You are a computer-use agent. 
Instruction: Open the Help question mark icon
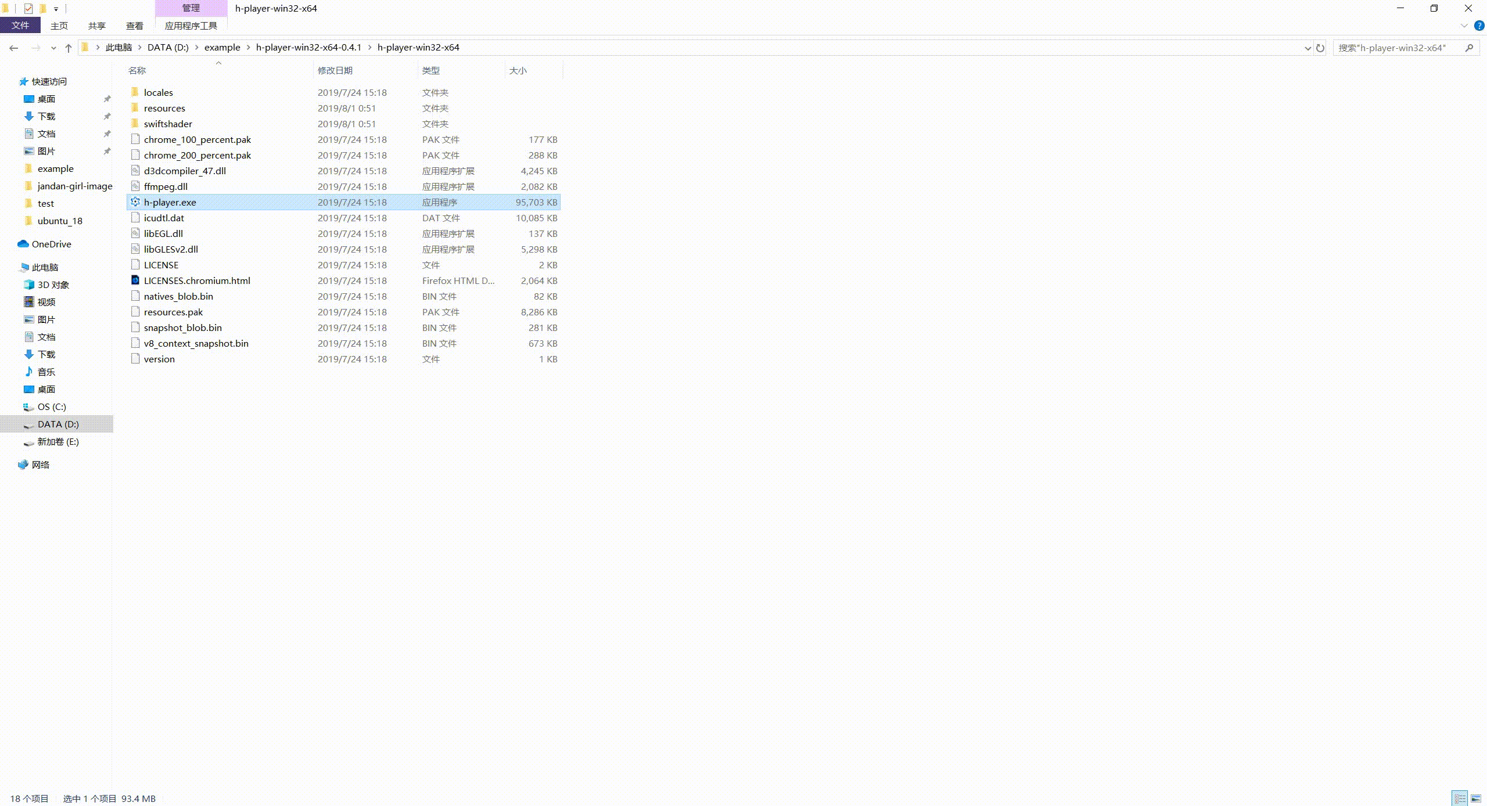coord(1479,26)
